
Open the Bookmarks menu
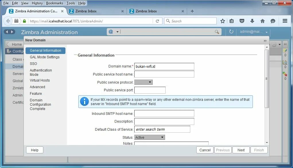click(55, 3)
